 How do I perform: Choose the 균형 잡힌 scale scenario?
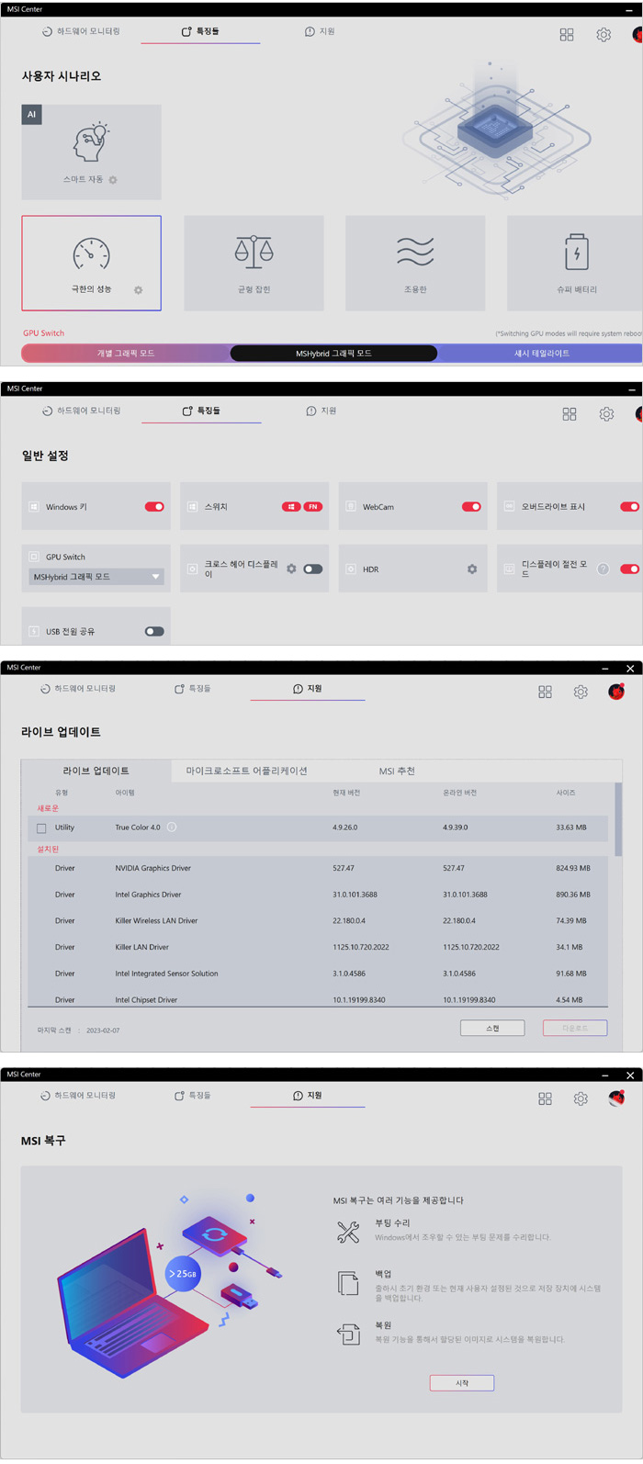[254, 264]
